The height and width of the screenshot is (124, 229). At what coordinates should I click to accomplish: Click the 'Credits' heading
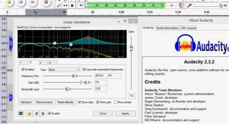tap(152, 82)
